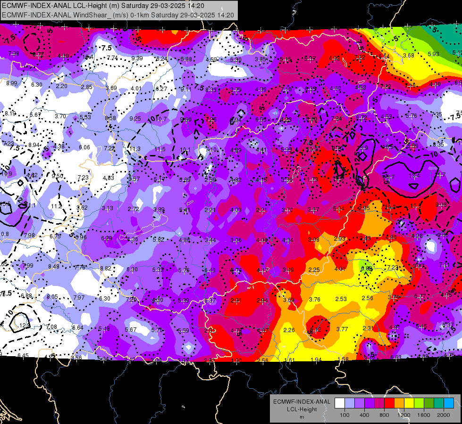The image size is (462, 424).
Task: Click the legend label 100
Action: [344, 415]
